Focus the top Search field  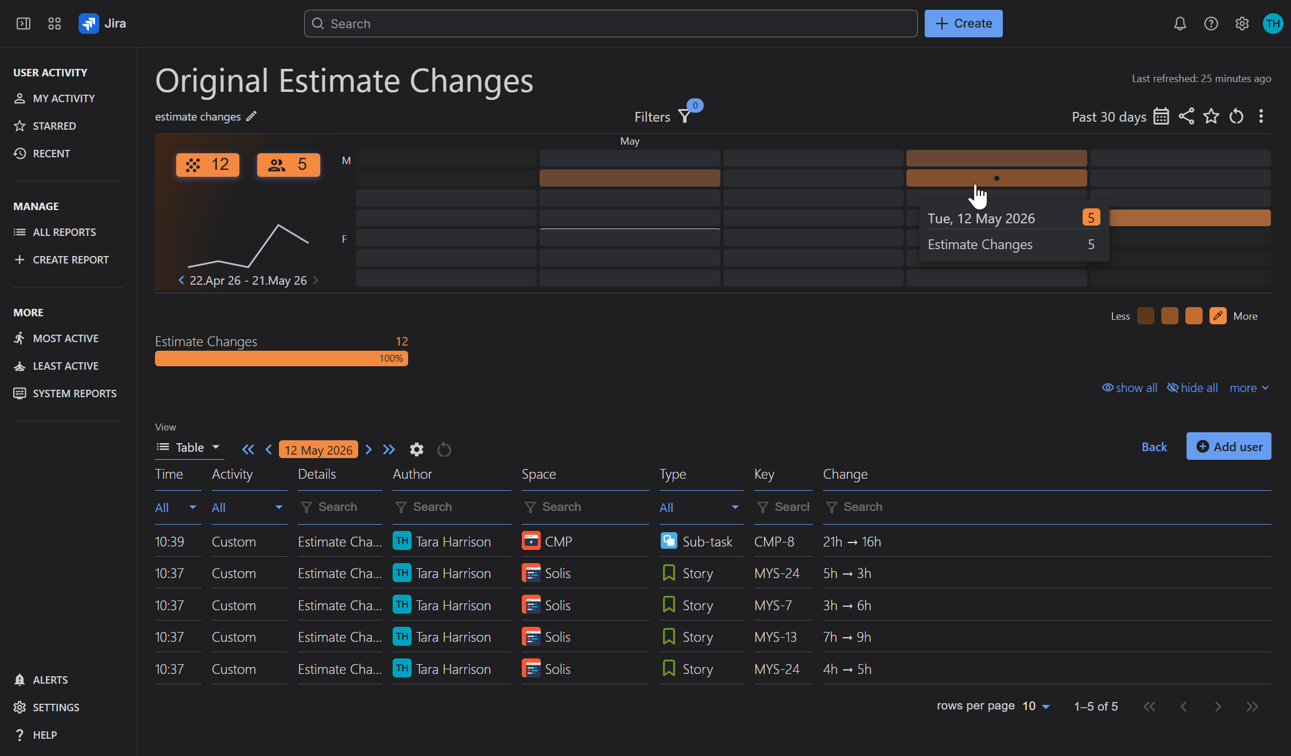pyautogui.click(x=610, y=24)
